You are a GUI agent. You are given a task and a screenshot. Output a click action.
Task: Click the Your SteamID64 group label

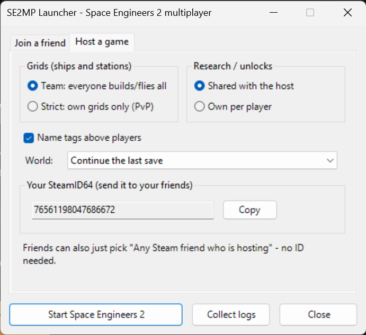coord(110,185)
